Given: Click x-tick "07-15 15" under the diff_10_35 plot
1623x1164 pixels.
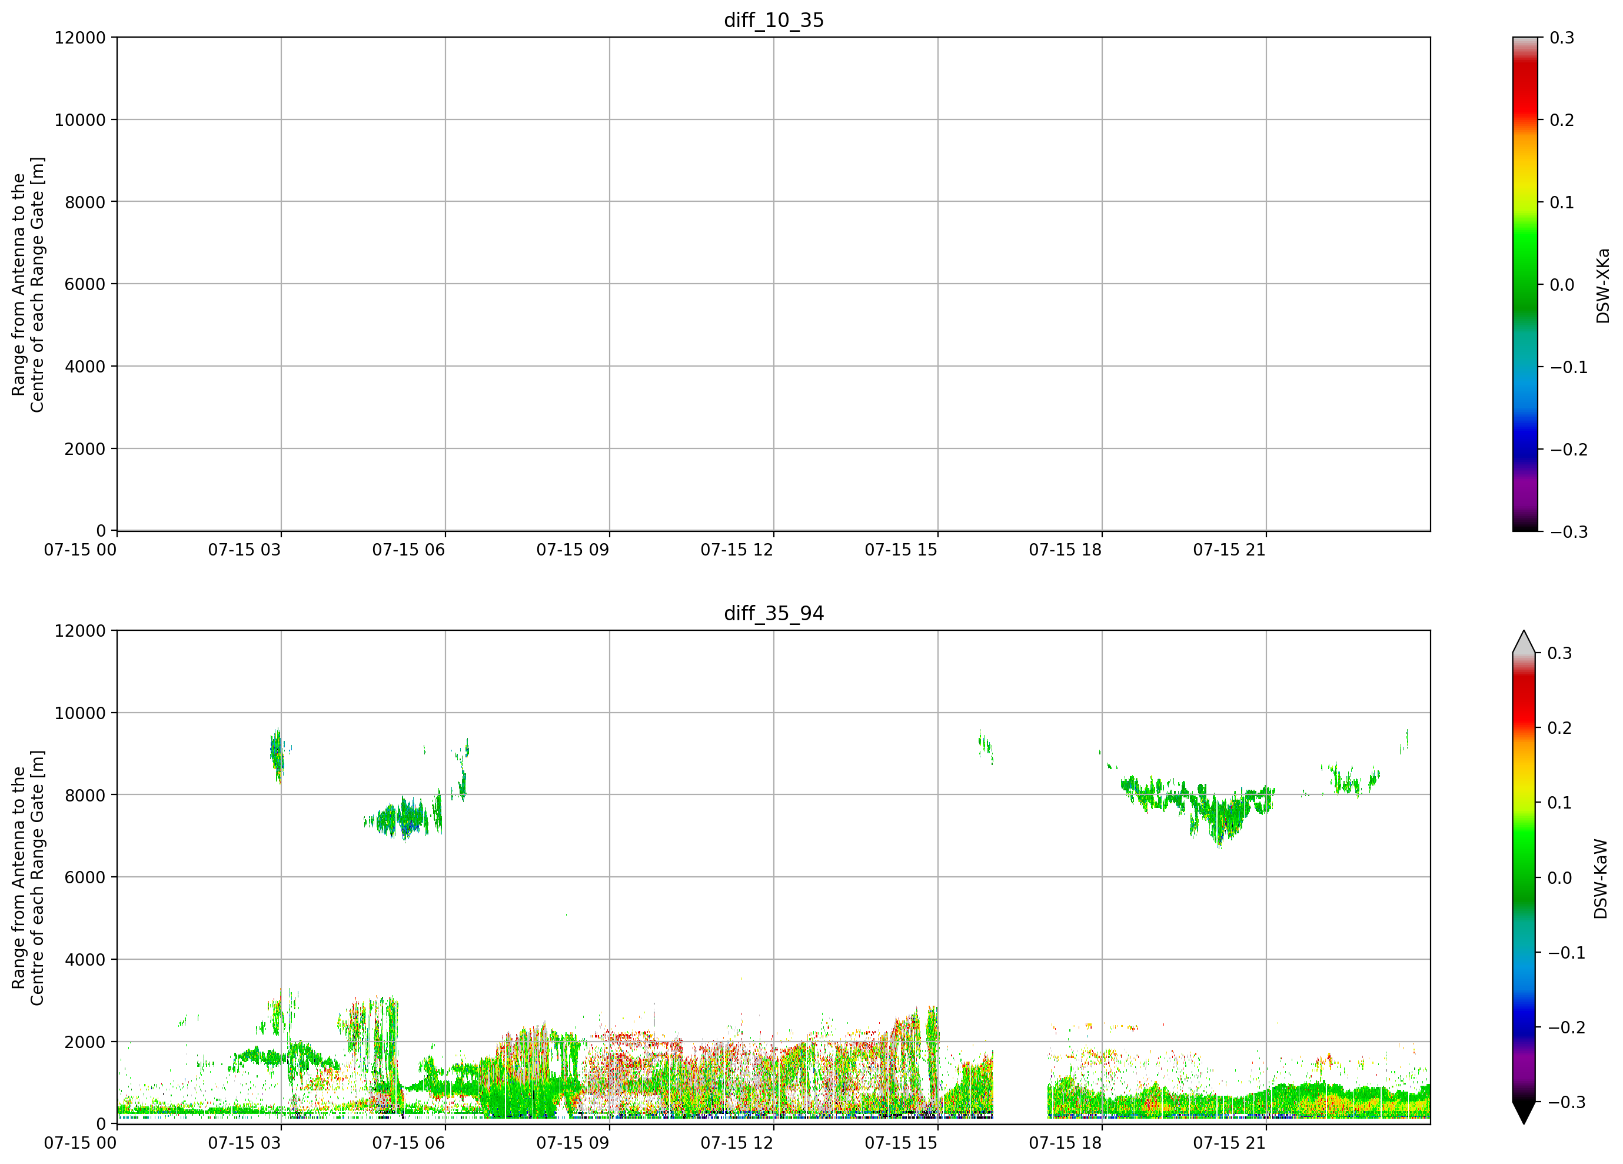Looking at the screenshot, I should pos(901,550).
